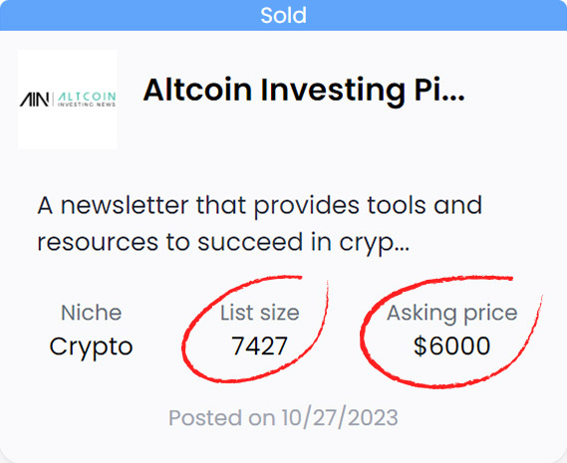This screenshot has height=463, width=567.
Task: Click the red circle around Asking price
Action: (451, 332)
